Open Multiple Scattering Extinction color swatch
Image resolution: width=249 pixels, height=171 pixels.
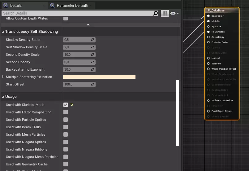(99, 77)
